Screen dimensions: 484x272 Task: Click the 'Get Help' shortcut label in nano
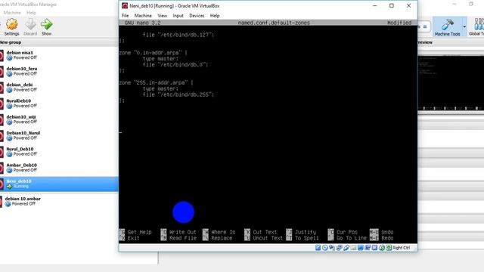coord(139,232)
